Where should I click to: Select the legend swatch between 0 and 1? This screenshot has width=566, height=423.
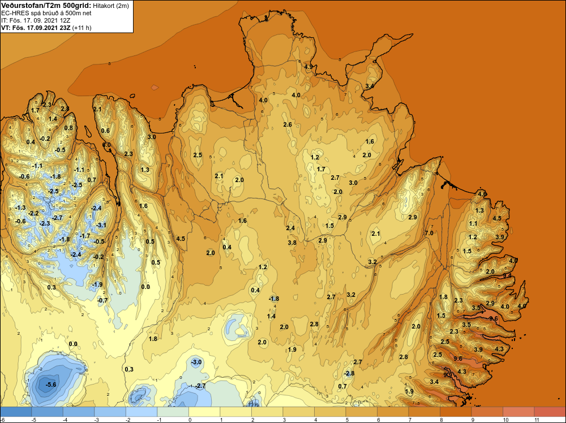coord(204,412)
